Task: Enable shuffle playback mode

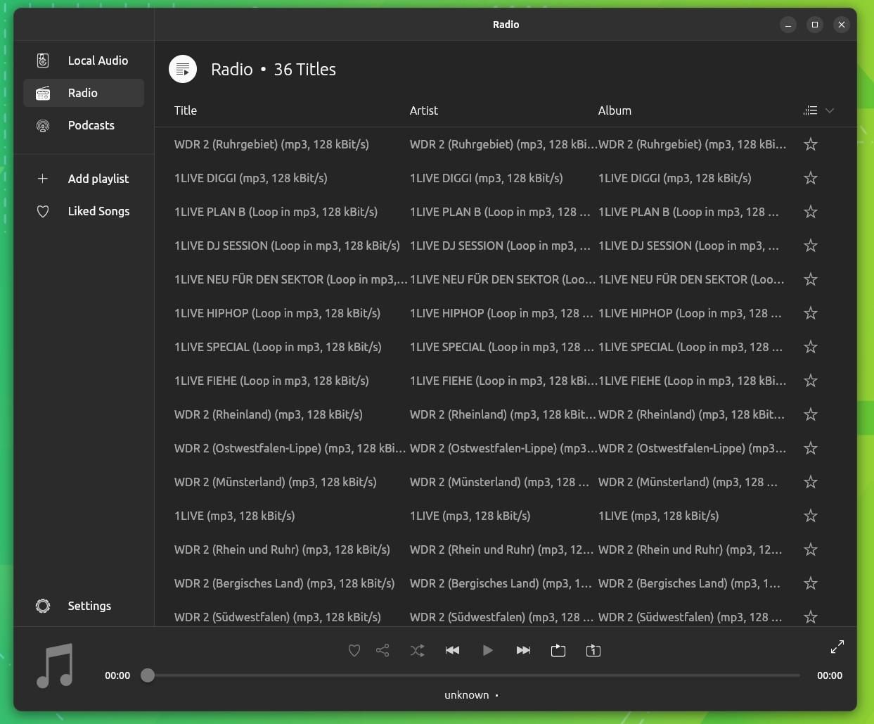Action: click(417, 650)
